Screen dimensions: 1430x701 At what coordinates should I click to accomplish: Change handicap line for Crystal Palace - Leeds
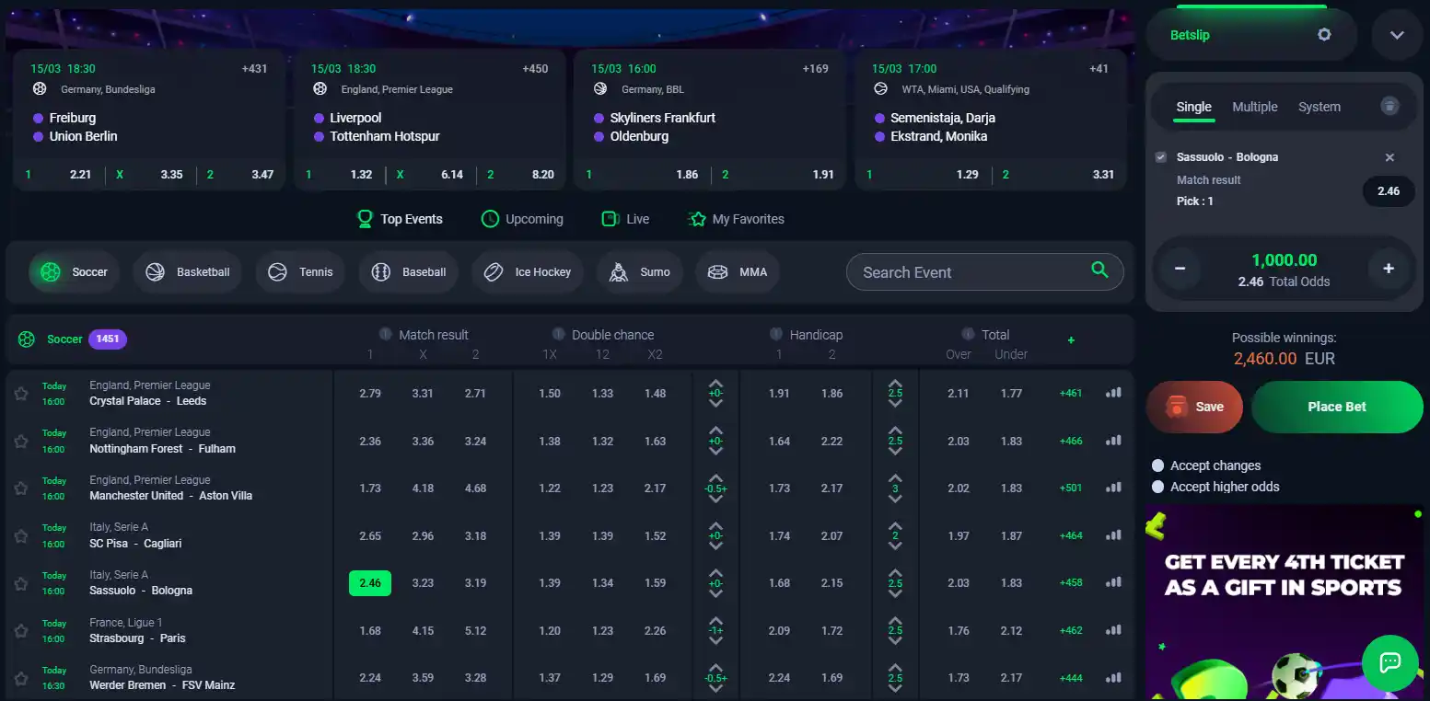click(715, 394)
